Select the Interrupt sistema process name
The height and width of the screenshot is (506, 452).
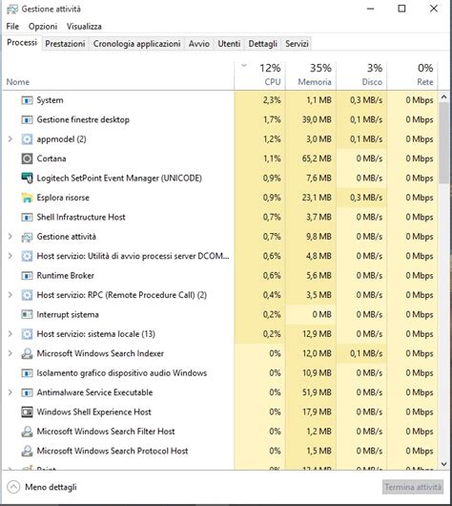point(68,314)
